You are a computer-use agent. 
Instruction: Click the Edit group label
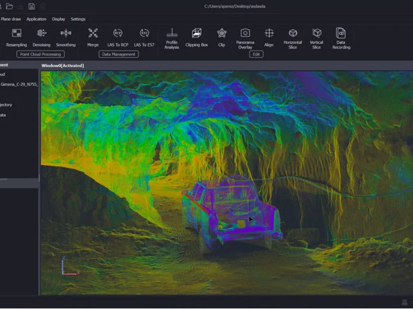[x=256, y=54]
